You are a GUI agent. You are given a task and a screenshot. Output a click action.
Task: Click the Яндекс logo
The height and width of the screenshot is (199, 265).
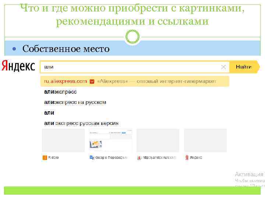pyautogui.click(x=18, y=66)
